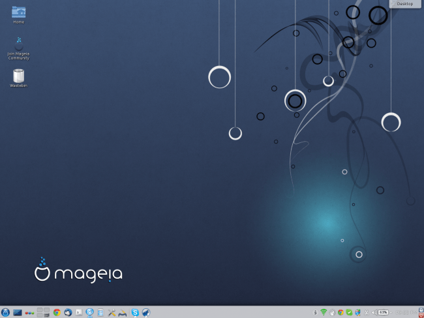Open the blue bird application in taskbar
Viewport: 424px width, 318px height.
(146, 313)
